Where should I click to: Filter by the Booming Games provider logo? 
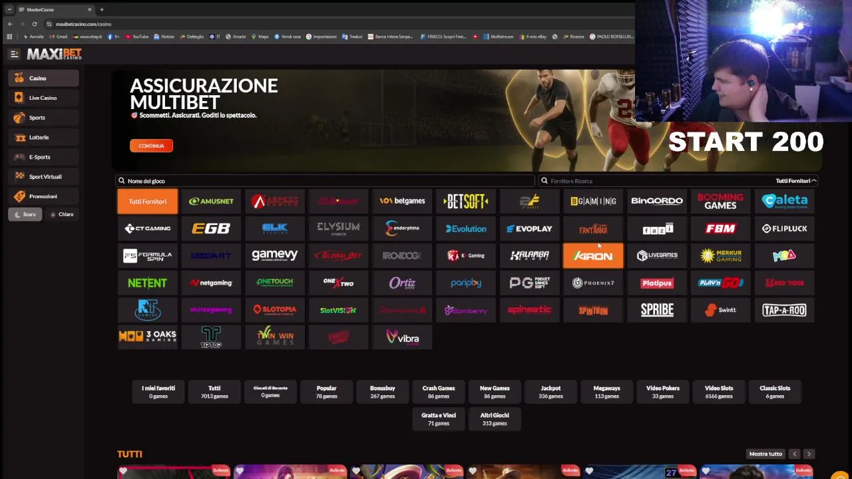pyautogui.click(x=720, y=202)
